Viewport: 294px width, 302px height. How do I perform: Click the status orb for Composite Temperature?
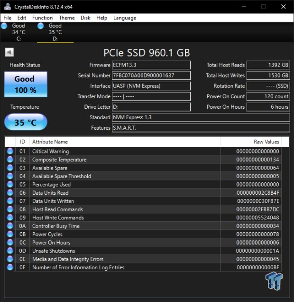[10, 160]
